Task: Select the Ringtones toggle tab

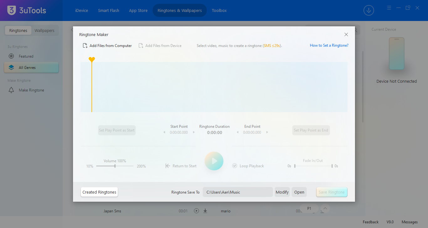Action: (x=18, y=31)
